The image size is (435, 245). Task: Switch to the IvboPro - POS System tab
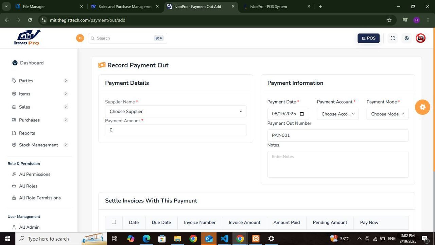(x=276, y=6)
